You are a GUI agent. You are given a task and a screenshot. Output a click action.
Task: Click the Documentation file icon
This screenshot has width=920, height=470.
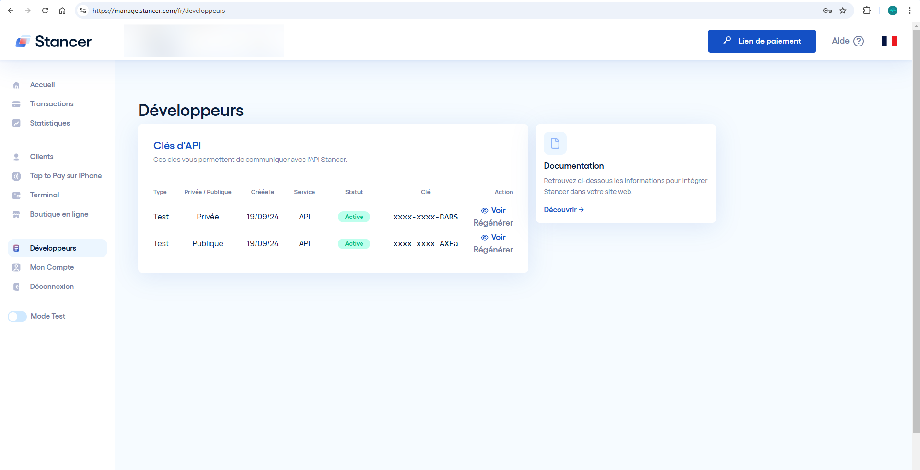pyautogui.click(x=555, y=143)
